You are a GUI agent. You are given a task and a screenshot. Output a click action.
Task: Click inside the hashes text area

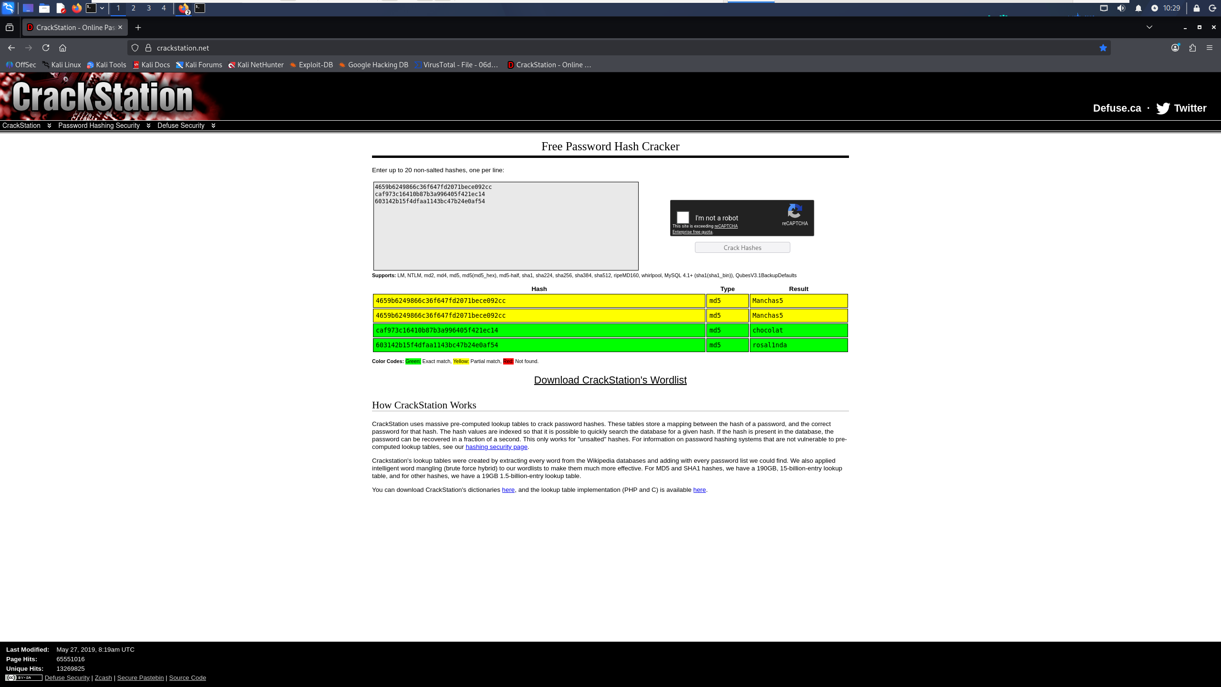pyautogui.click(x=506, y=226)
